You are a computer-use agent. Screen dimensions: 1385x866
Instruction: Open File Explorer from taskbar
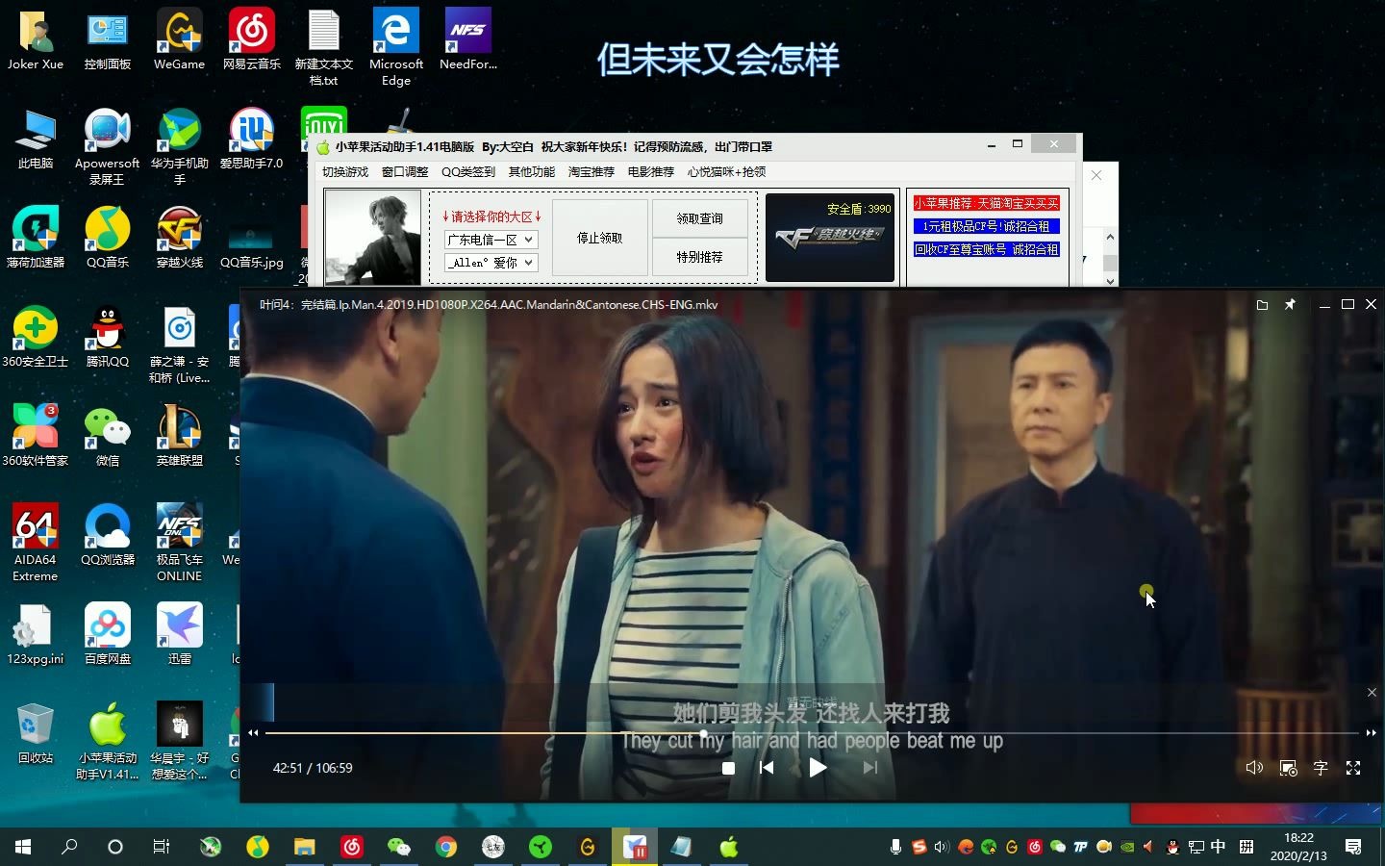pos(305,847)
